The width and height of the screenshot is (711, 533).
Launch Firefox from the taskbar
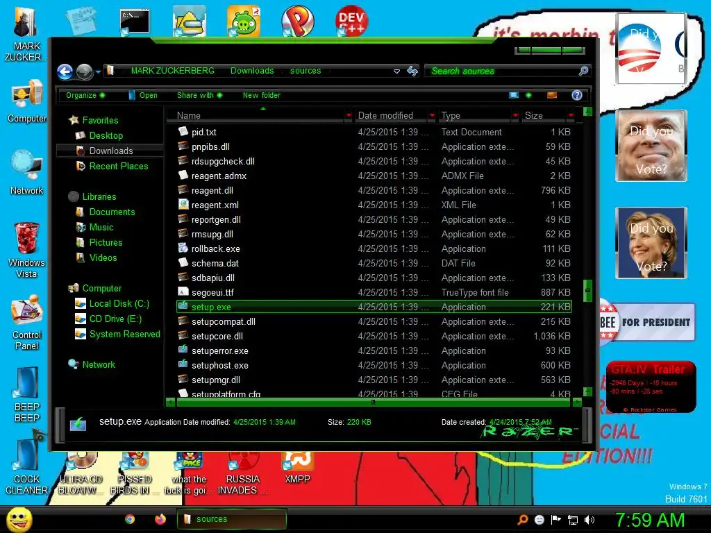(160, 519)
